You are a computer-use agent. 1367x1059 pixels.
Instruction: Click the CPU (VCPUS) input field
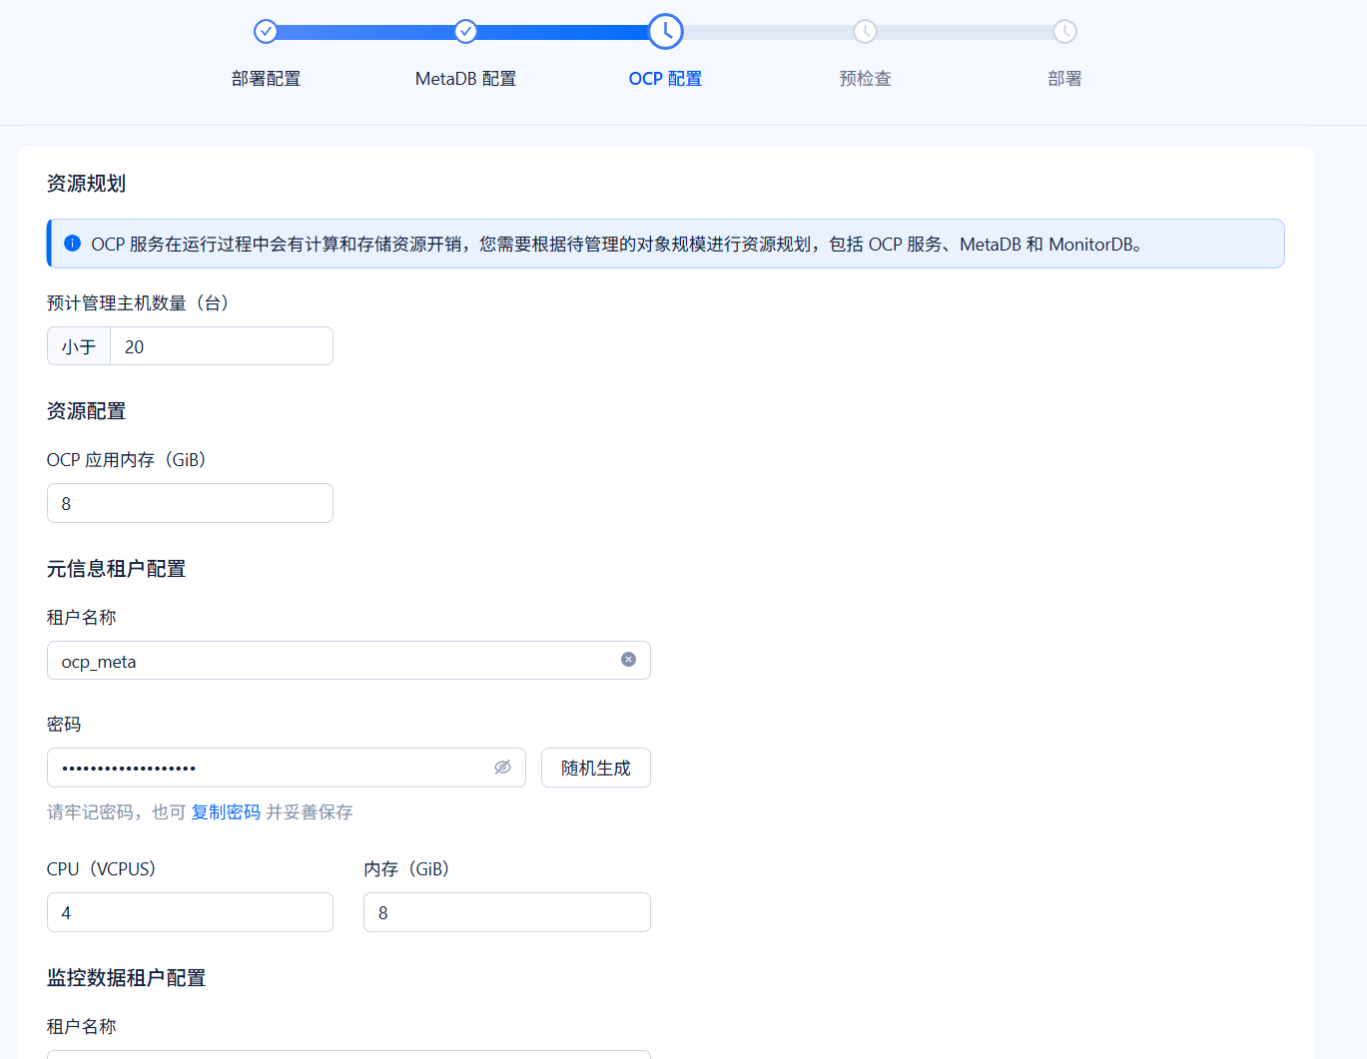click(190, 912)
